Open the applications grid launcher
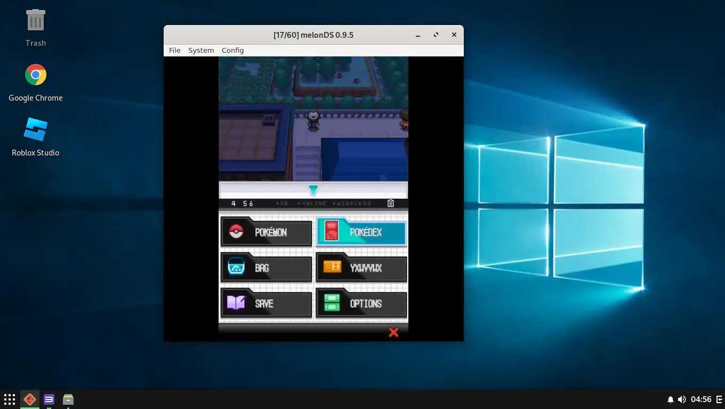The image size is (725, 409). pos(10,399)
